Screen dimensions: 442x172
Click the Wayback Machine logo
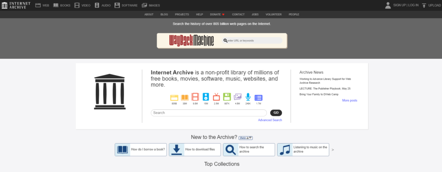coord(191,40)
